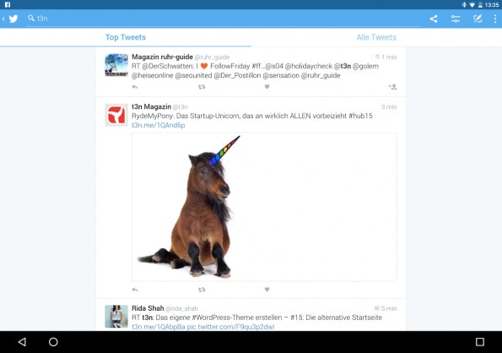This screenshot has height=353, width=502.
Task: Tap the @golem mention
Action: click(365, 67)
